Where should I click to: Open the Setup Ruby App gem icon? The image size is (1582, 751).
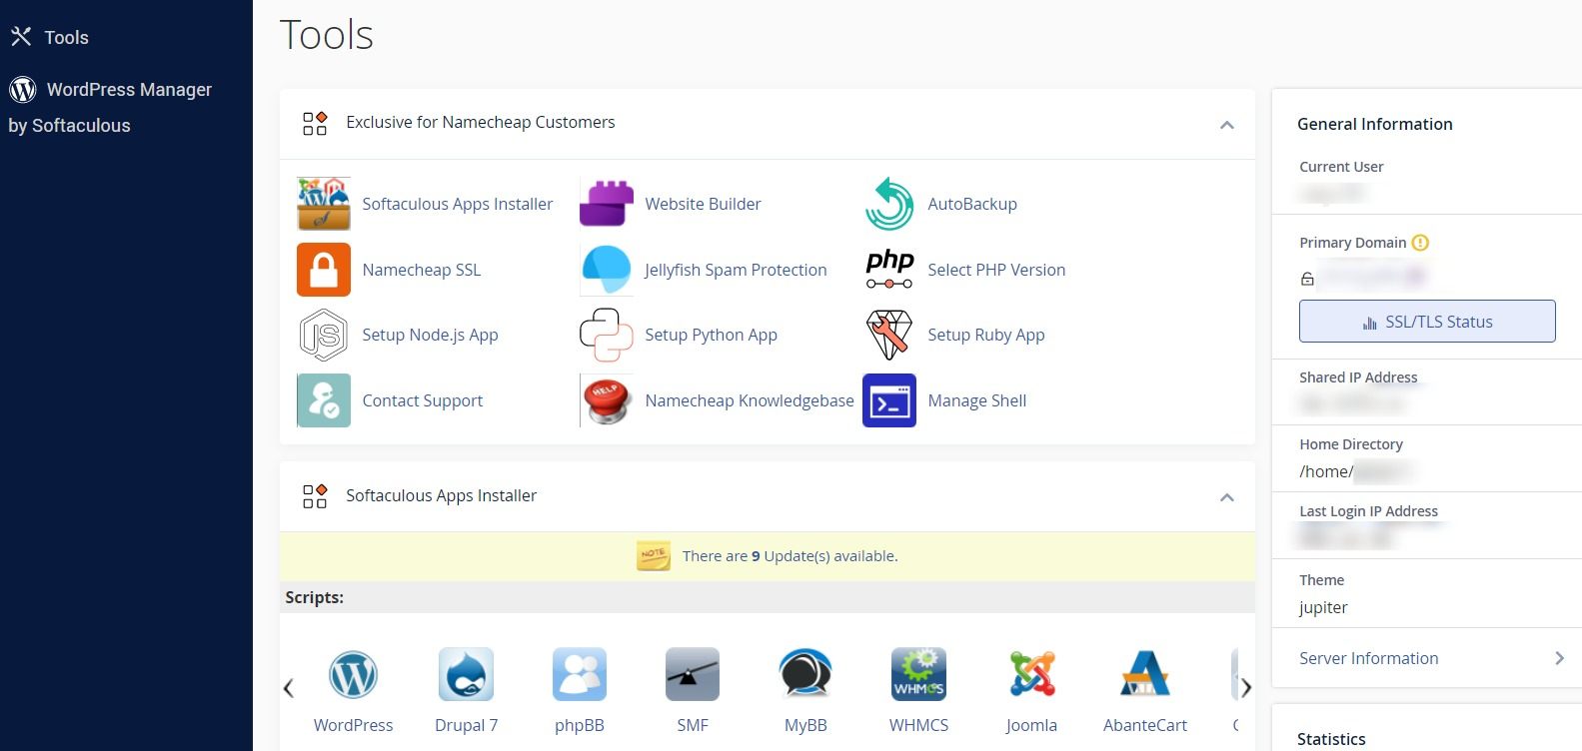(889, 335)
